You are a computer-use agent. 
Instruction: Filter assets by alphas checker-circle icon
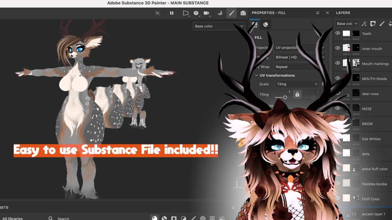pyautogui.click(x=202, y=218)
